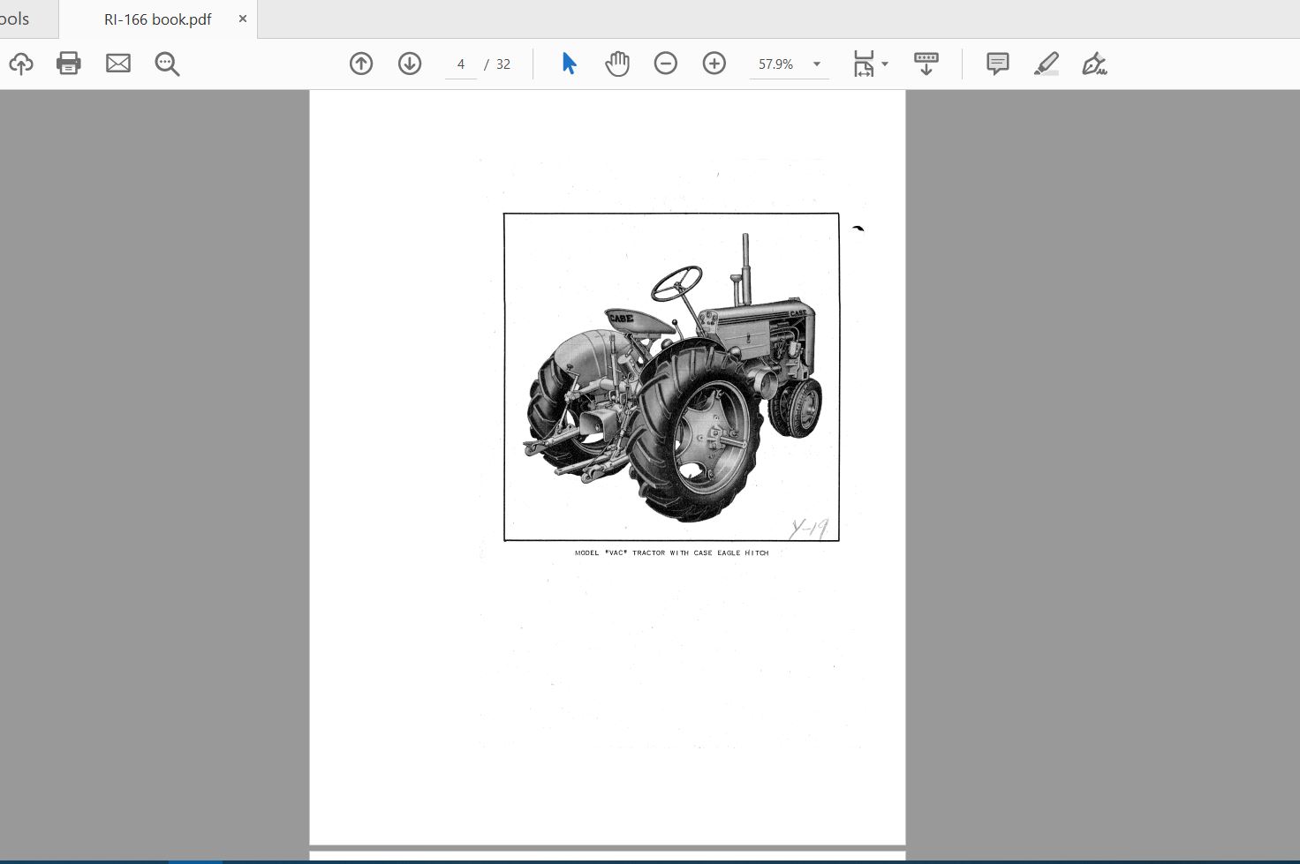Zoom out with the minus control
This screenshot has height=864, width=1300.
click(665, 63)
